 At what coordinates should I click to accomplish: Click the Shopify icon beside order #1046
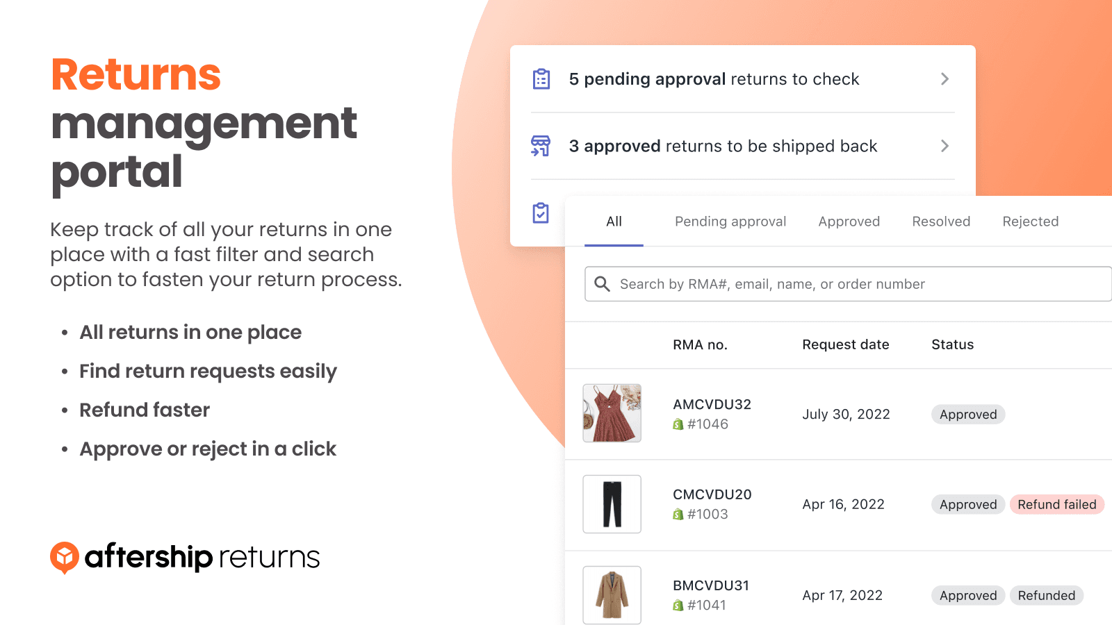click(677, 424)
